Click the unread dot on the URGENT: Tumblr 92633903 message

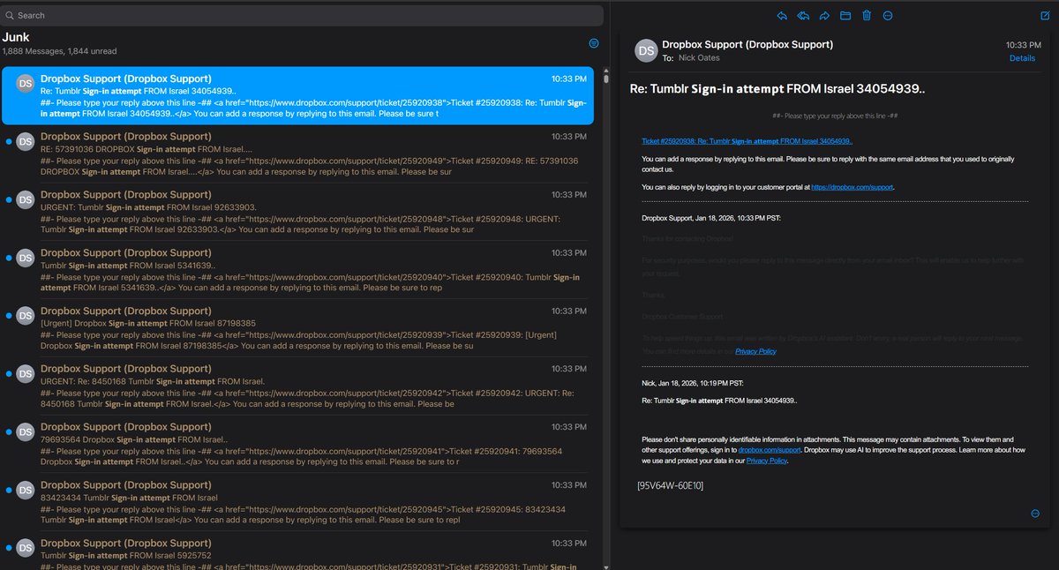click(9, 199)
